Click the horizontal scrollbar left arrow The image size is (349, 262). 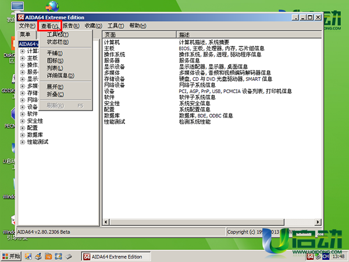point(106,222)
